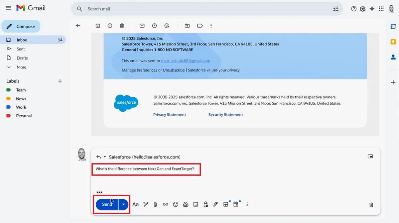Snooze this email

tap(154, 26)
